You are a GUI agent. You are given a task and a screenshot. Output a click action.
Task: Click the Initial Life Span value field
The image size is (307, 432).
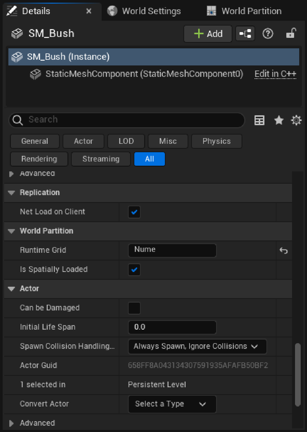(x=172, y=327)
